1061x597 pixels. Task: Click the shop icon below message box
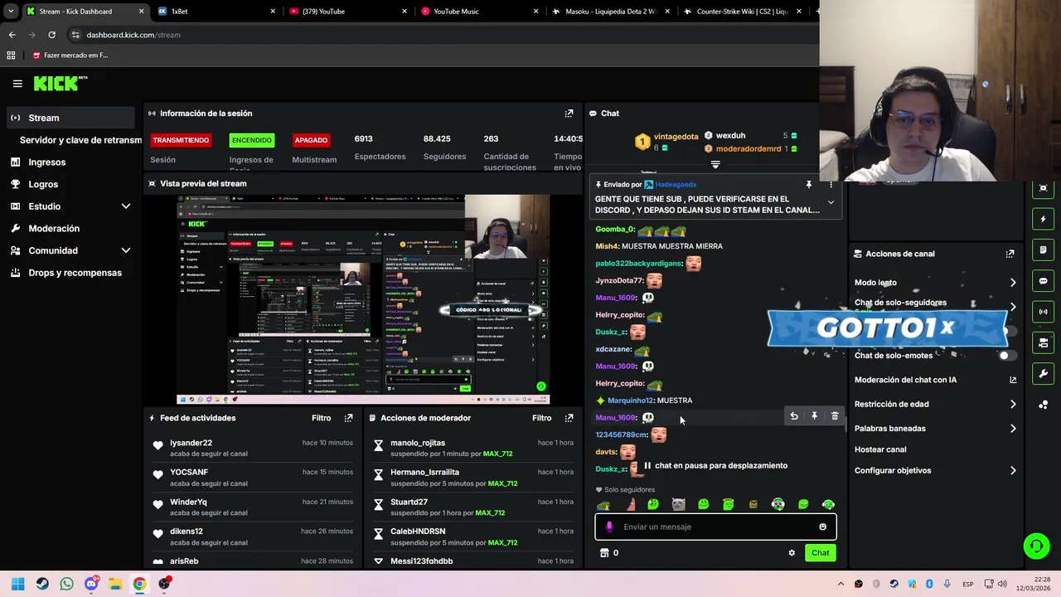604,553
